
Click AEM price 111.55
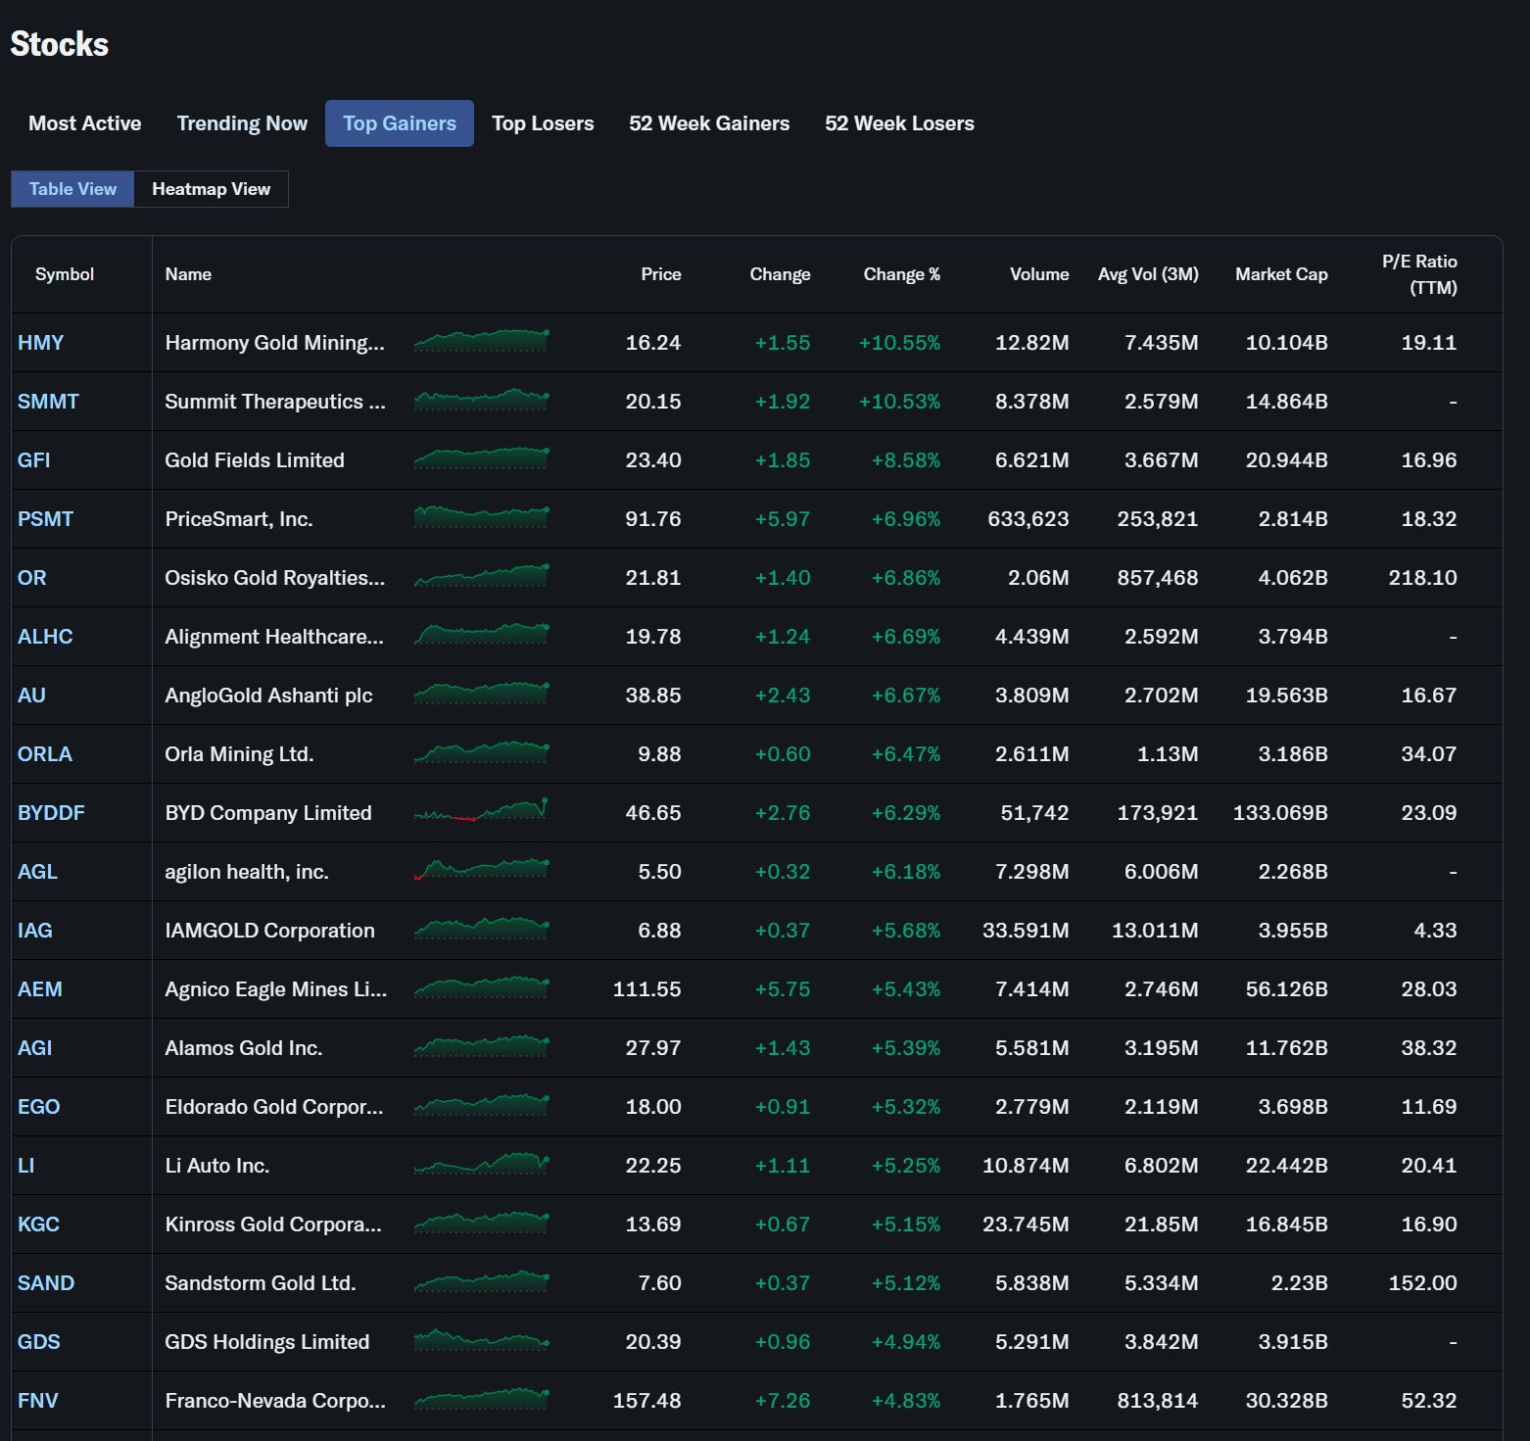pyautogui.click(x=646, y=989)
